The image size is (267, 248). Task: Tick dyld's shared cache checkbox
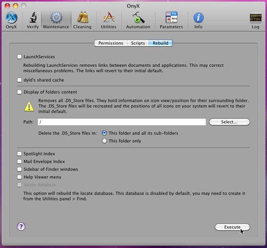[20, 80]
